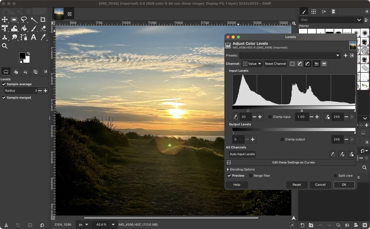Switch histogram to linear display
This screenshot has width=370, height=229.
point(317,64)
